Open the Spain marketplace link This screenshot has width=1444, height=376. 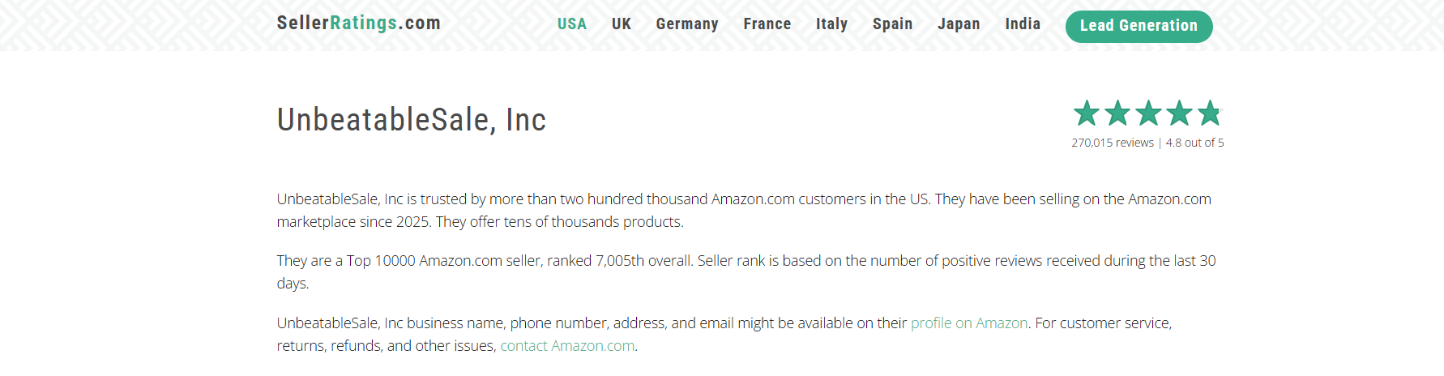point(892,24)
